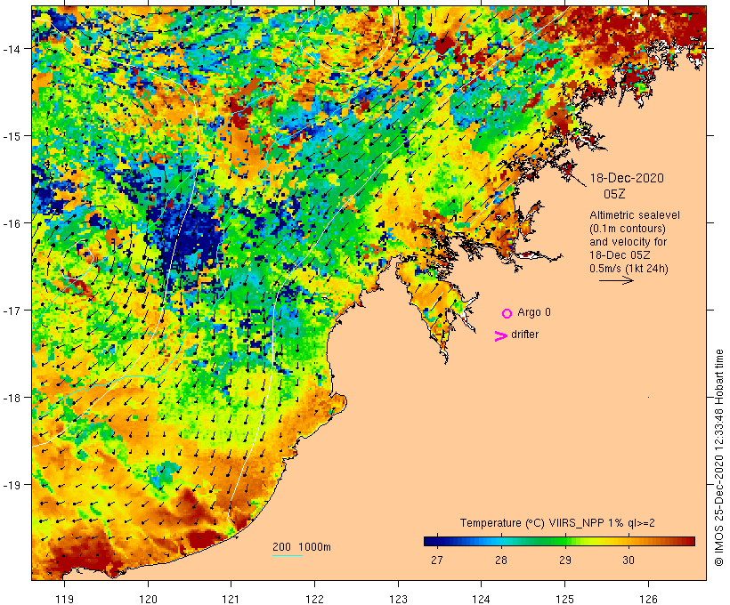The image size is (730, 605).
Task: Click the temperature color bar near 30
Action: tap(629, 541)
